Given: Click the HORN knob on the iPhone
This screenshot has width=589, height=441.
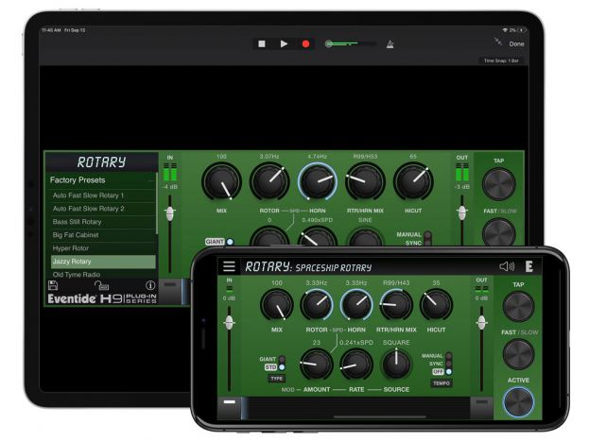Looking at the screenshot, I should pos(356,305).
